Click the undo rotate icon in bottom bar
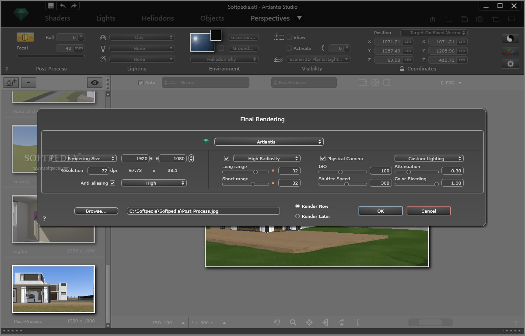The image size is (525, 336). pyautogui.click(x=277, y=322)
